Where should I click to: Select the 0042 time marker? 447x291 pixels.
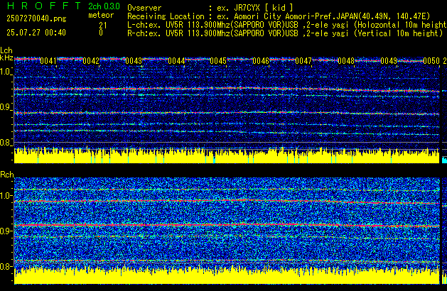(91, 61)
